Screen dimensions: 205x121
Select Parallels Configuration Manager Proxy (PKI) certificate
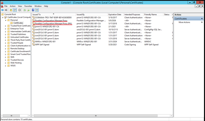(53, 23)
